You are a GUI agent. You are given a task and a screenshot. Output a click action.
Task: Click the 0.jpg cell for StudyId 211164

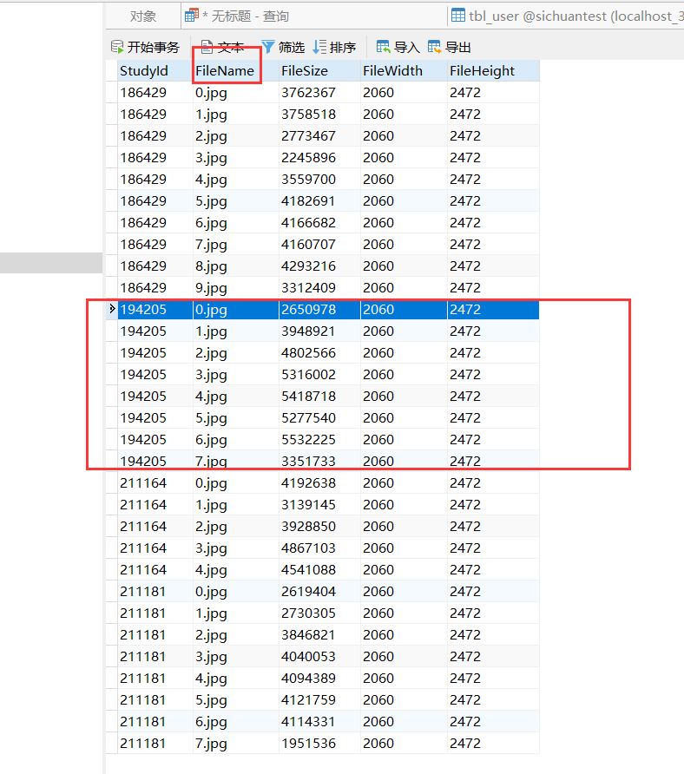pos(211,483)
